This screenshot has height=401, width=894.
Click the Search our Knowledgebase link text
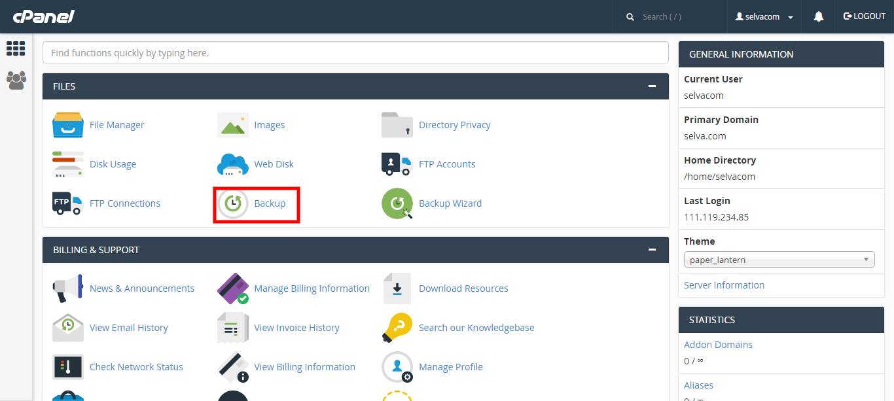click(x=476, y=328)
